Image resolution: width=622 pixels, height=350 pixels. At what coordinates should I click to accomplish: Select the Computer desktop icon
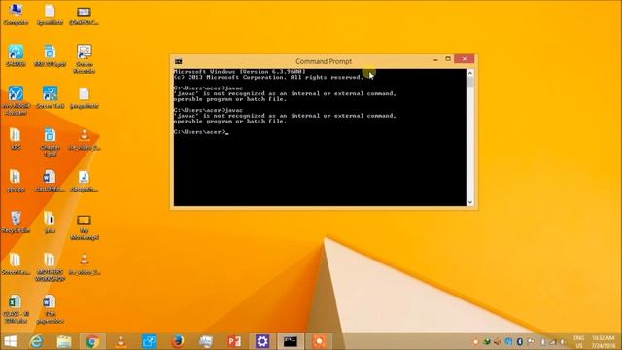pos(16,15)
